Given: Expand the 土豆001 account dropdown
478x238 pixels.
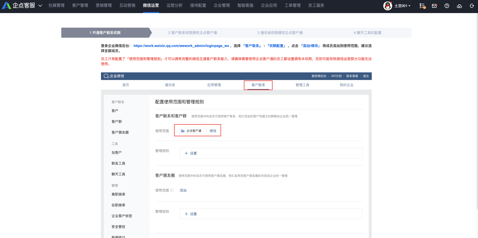Looking at the screenshot, I should pos(402,6).
